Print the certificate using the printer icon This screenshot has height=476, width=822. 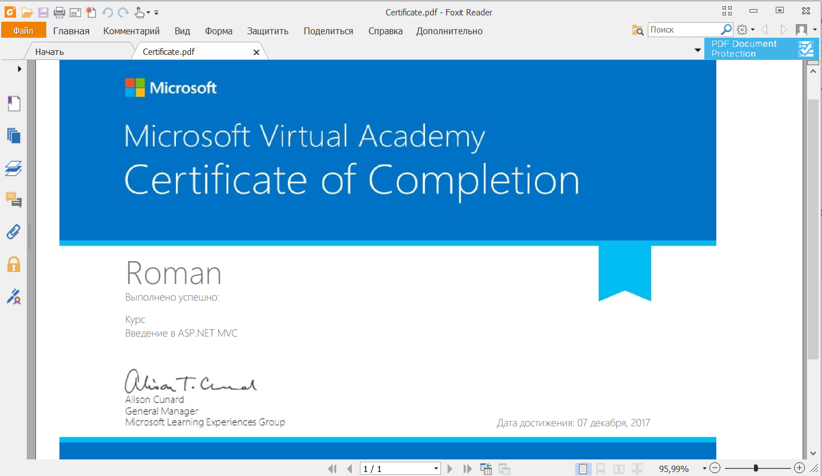click(59, 12)
